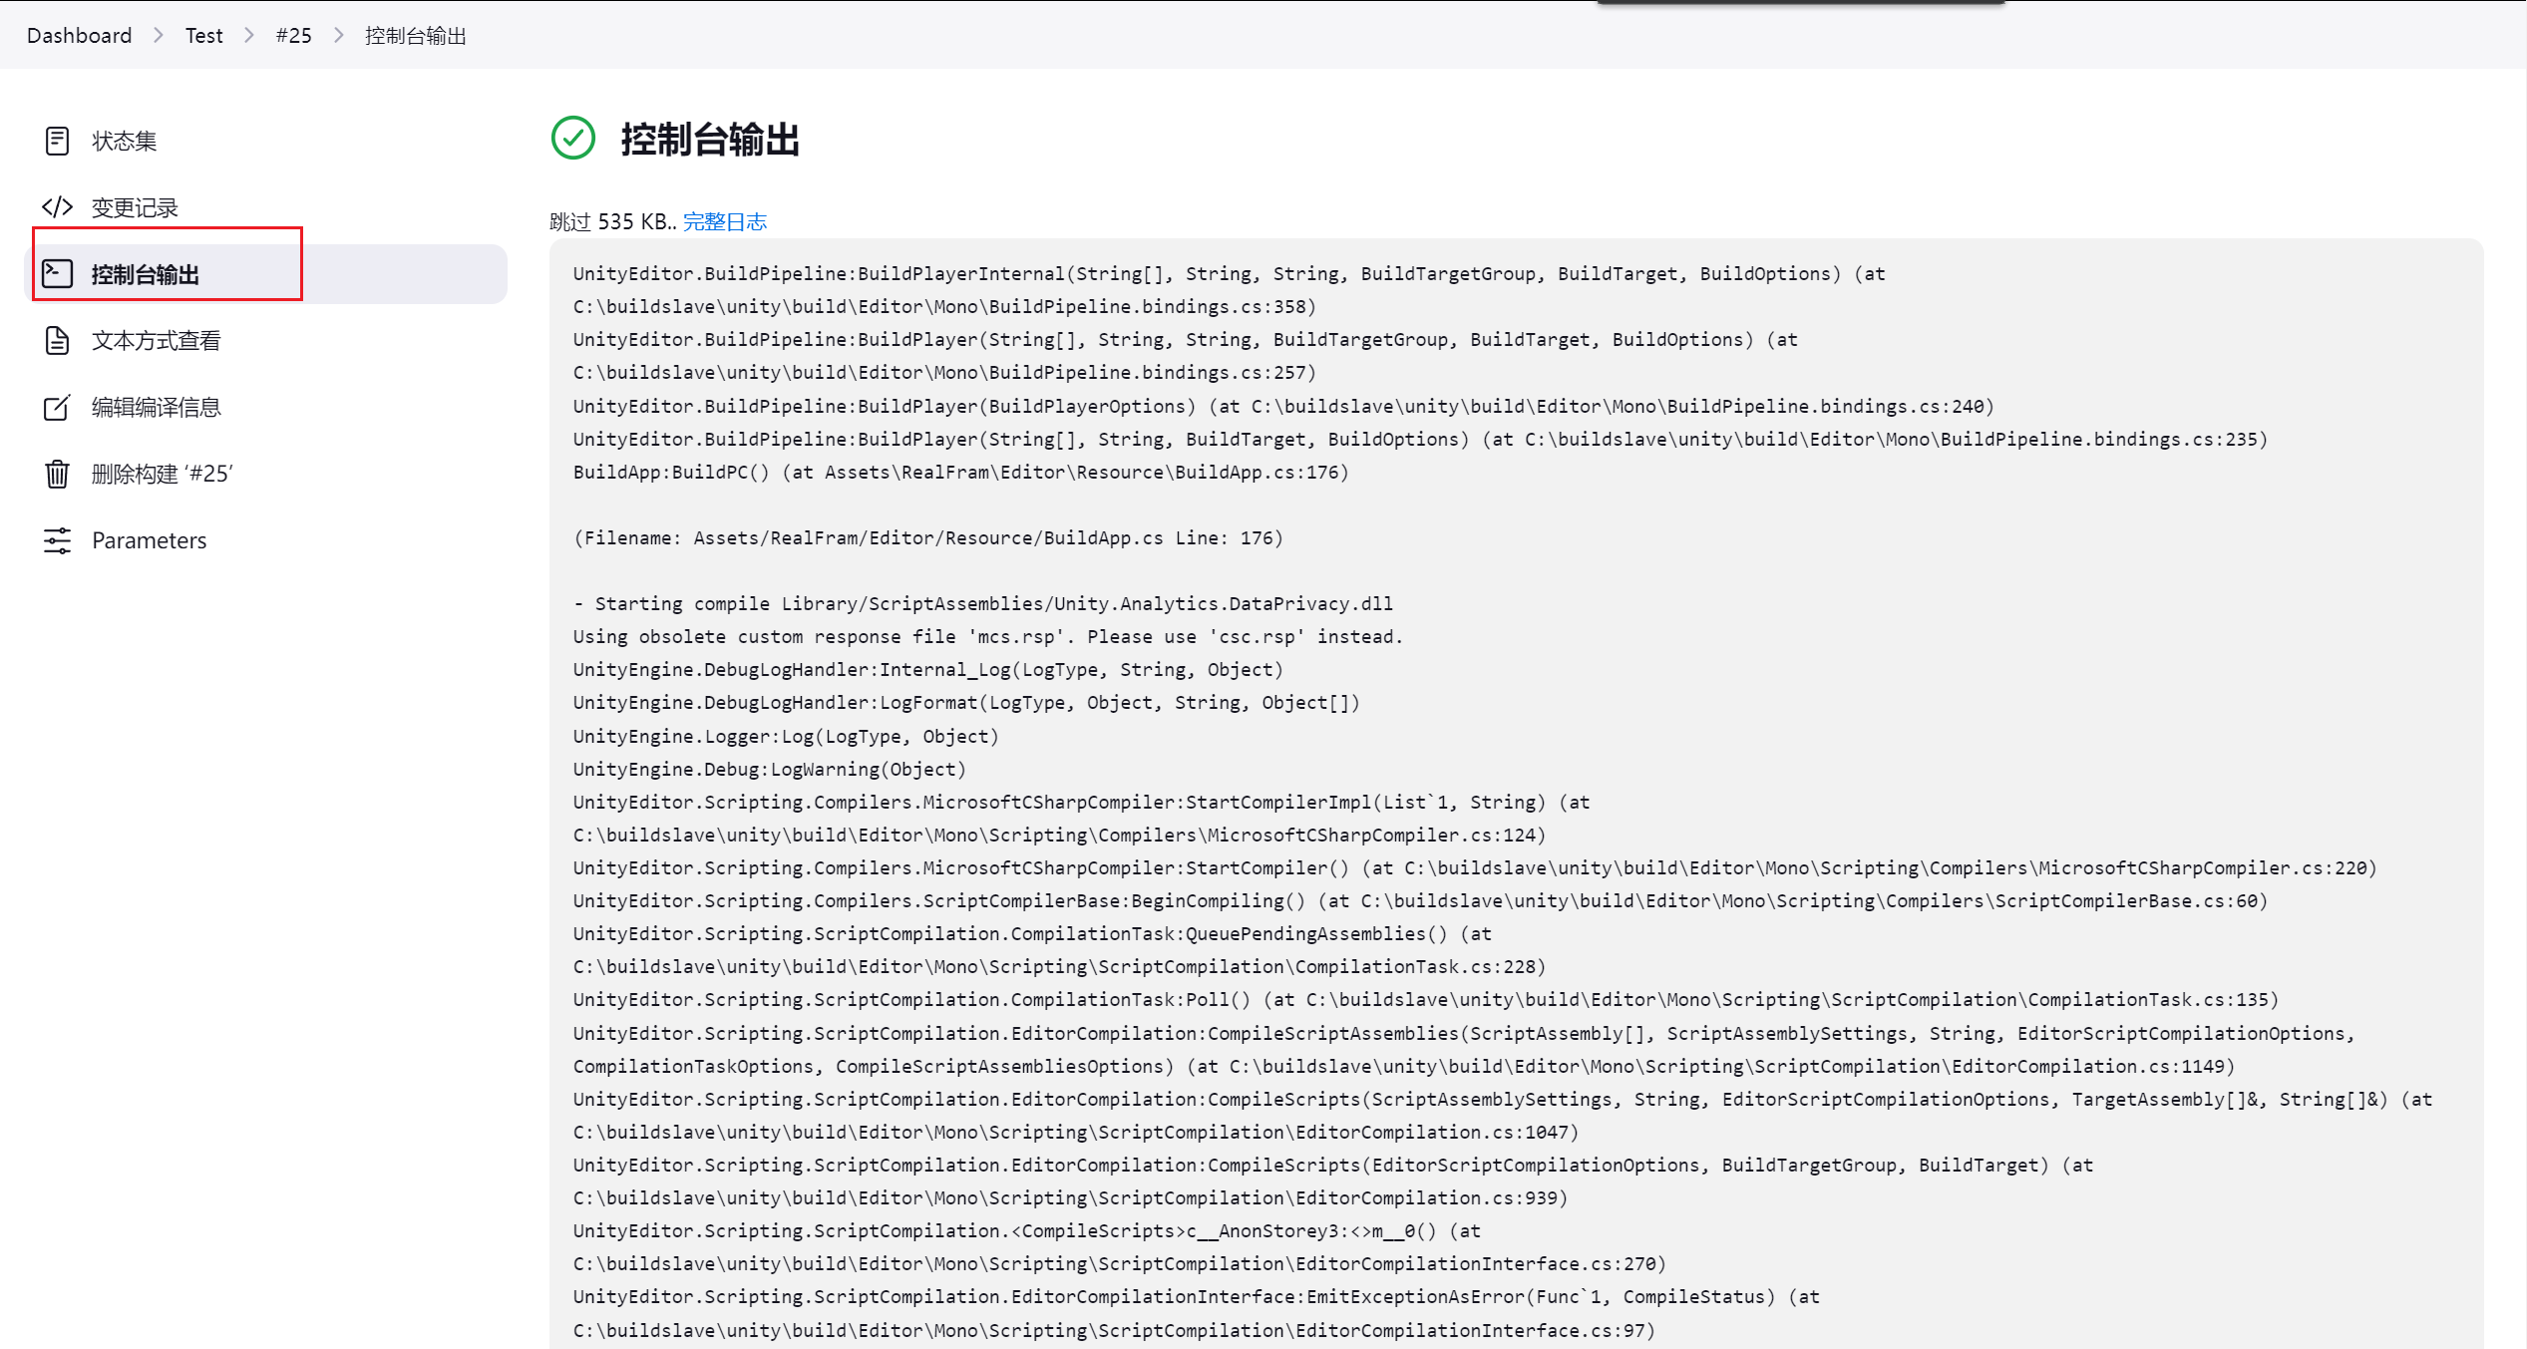Click the 'BuildPipeline.bindings.cs:257)' log line
This screenshot has width=2527, height=1349.
(944, 372)
